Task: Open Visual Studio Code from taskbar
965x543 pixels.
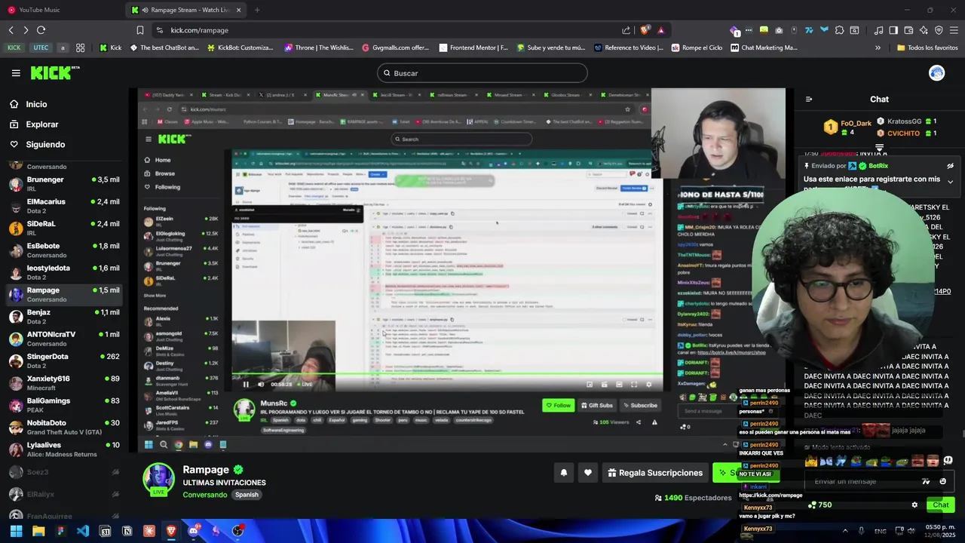Action: pyautogui.click(x=82, y=531)
